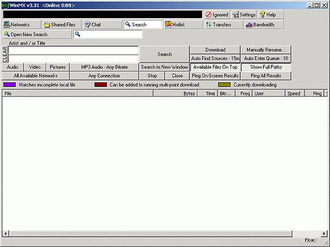Open the Help menu
Image resolution: width=330 pixels, height=247 pixels.
271,15
